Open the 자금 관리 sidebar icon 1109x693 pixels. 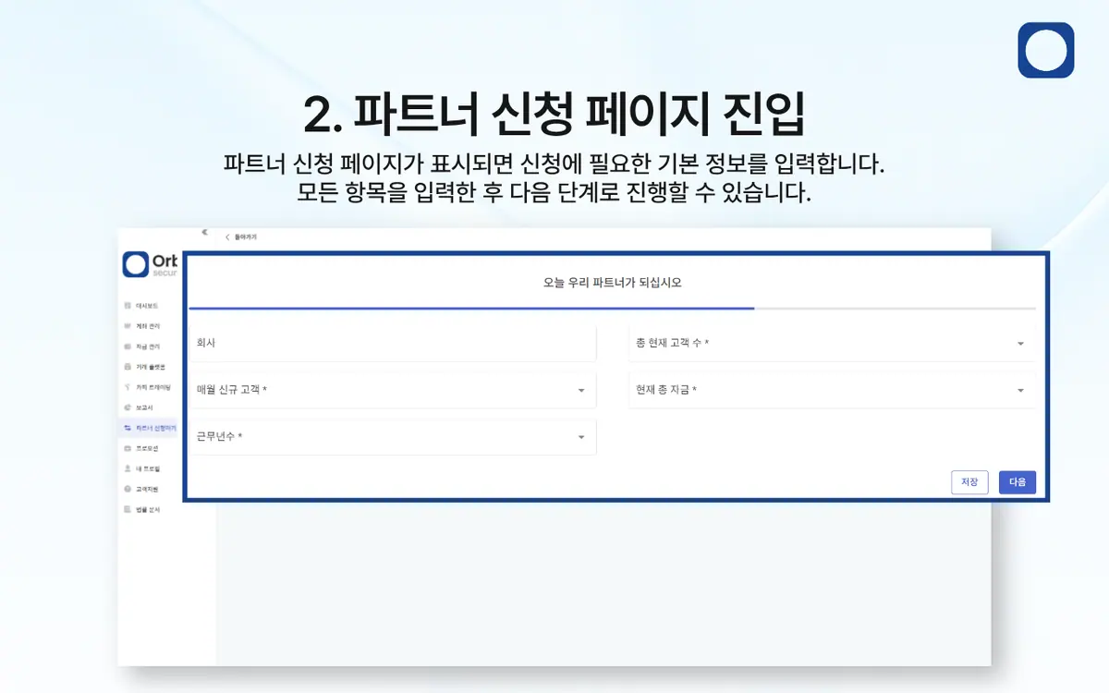128,346
